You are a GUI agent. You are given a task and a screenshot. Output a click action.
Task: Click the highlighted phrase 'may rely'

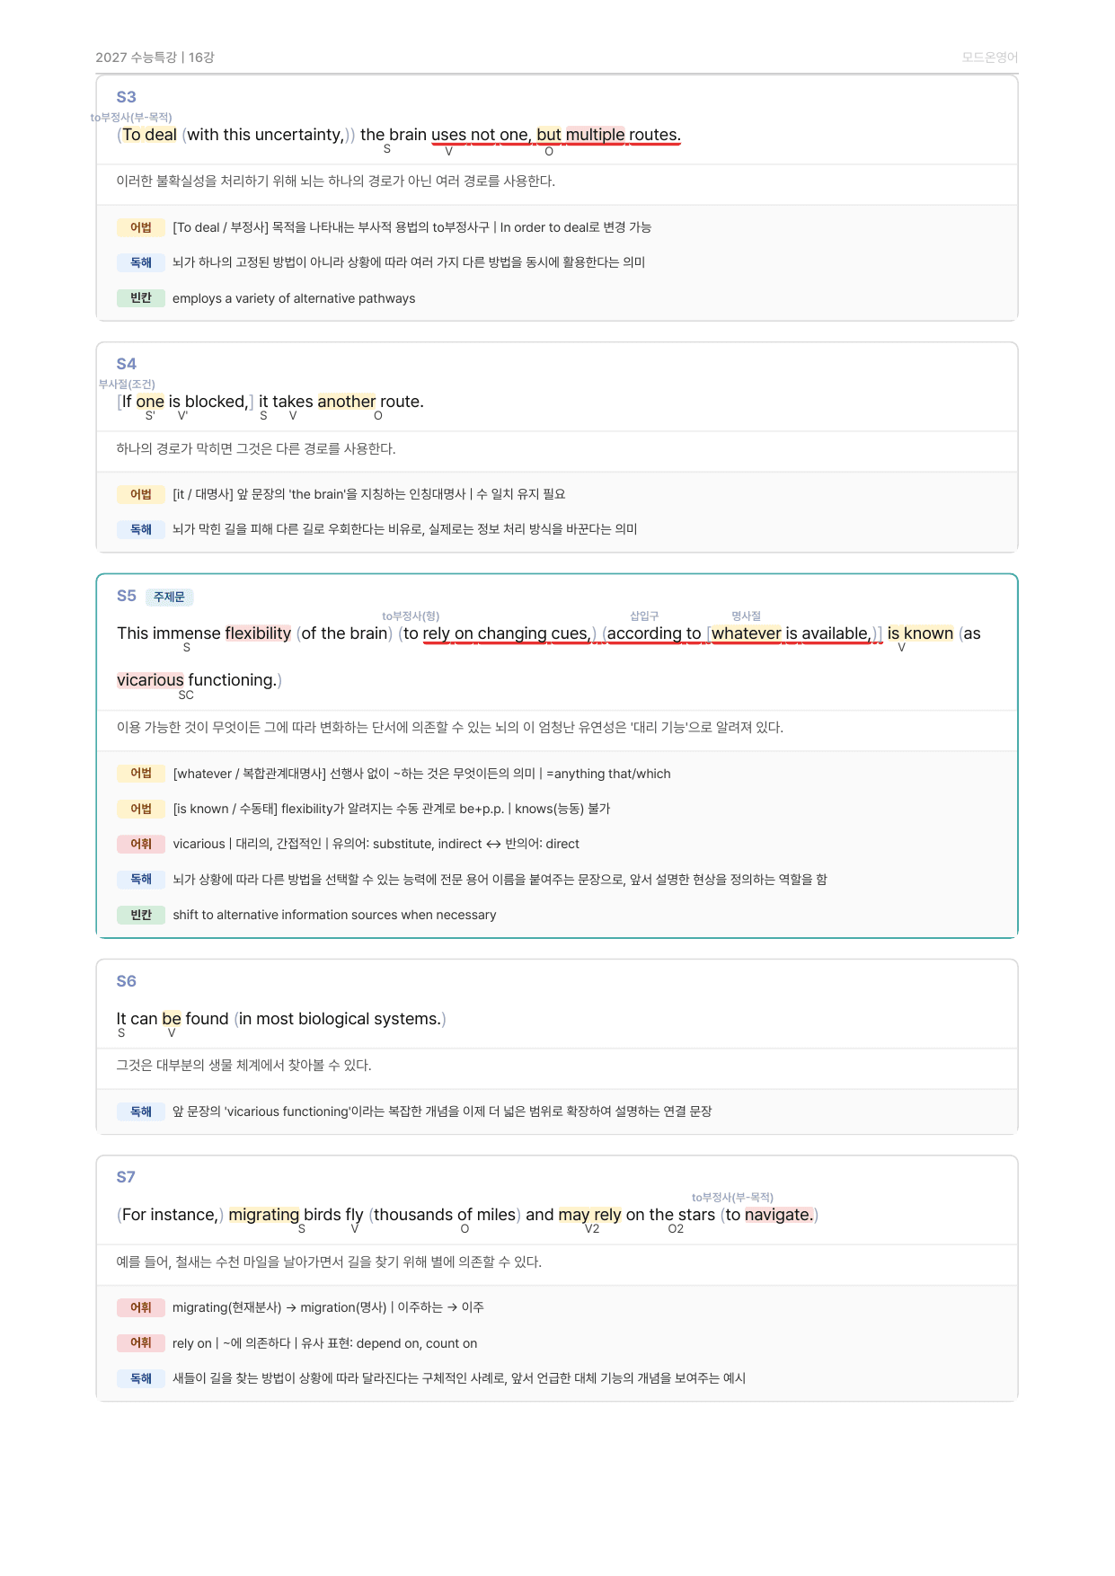tap(589, 1215)
